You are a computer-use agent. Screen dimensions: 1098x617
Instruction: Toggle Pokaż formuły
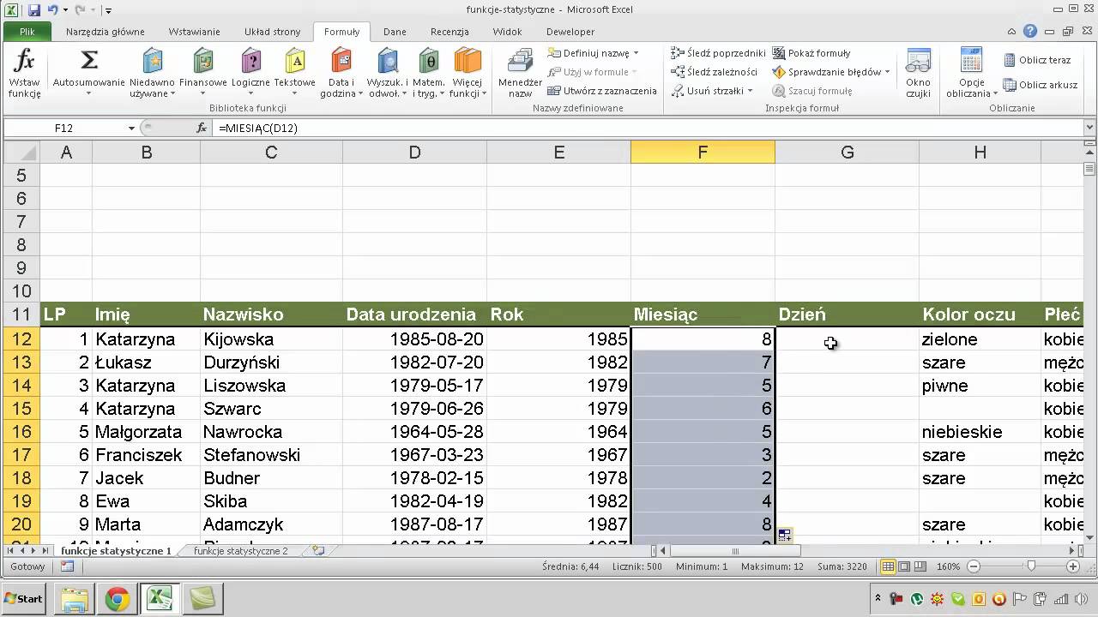(811, 53)
